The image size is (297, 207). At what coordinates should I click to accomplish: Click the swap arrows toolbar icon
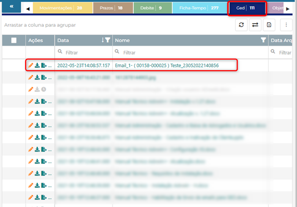[x=255, y=25]
